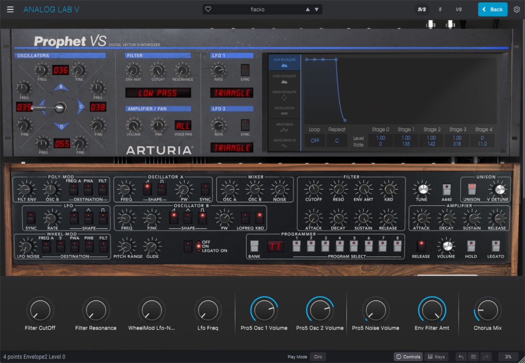Switch to the 5VS view tab
Image resolution: width=525 pixels, height=363 pixels.
[422, 9]
